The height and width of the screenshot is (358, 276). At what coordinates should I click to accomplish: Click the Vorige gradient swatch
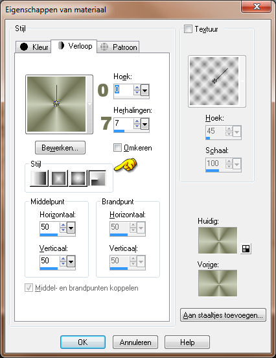pyautogui.click(x=218, y=283)
